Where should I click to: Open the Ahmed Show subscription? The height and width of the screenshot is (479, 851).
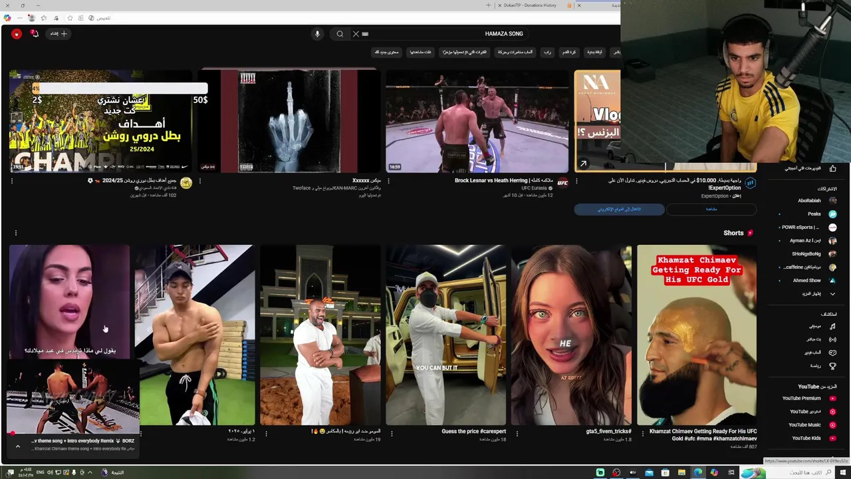tap(808, 280)
